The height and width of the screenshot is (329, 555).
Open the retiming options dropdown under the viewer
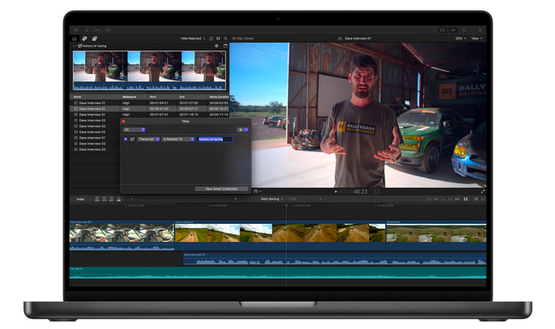pyautogui.click(x=257, y=191)
